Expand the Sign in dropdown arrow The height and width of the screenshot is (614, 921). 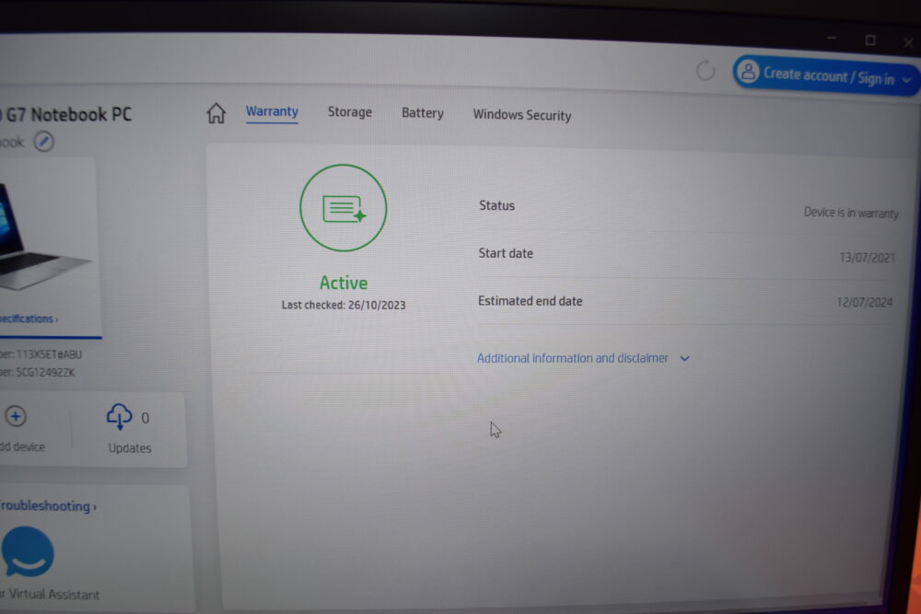pyautogui.click(x=907, y=80)
